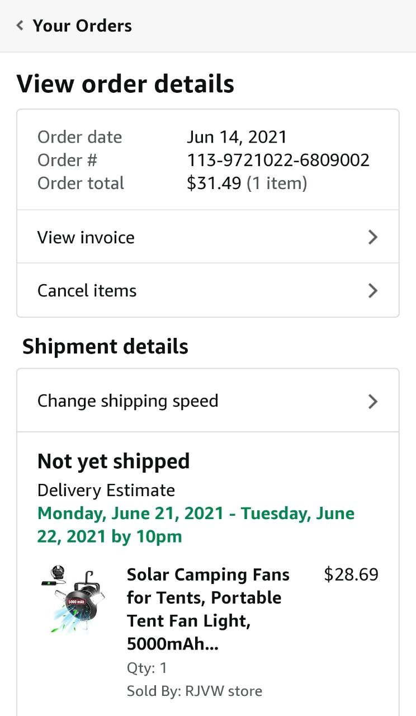Select the Cancel items option
Screen dimensions: 416x716
coord(87,291)
